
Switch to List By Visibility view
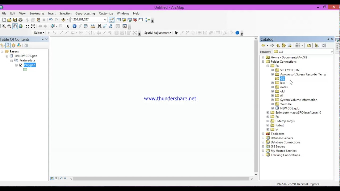(14, 45)
